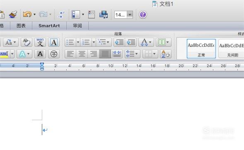Image resolution: width=244 pixels, height=150 pixels.
Task: Open numbering styles dropdown arrow
Action: tap(94, 42)
